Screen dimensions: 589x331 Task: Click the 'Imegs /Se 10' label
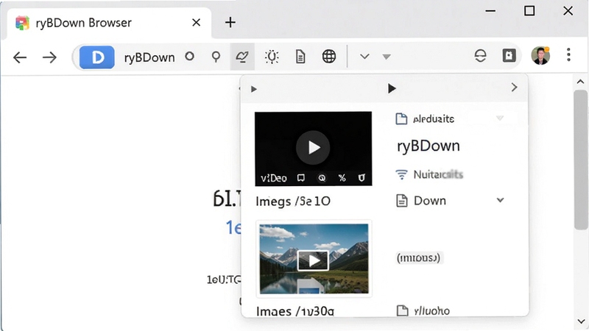pyautogui.click(x=293, y=202)
